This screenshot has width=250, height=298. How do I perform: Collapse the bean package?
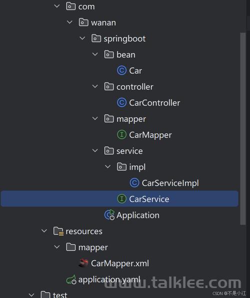[x=95, y=54]
